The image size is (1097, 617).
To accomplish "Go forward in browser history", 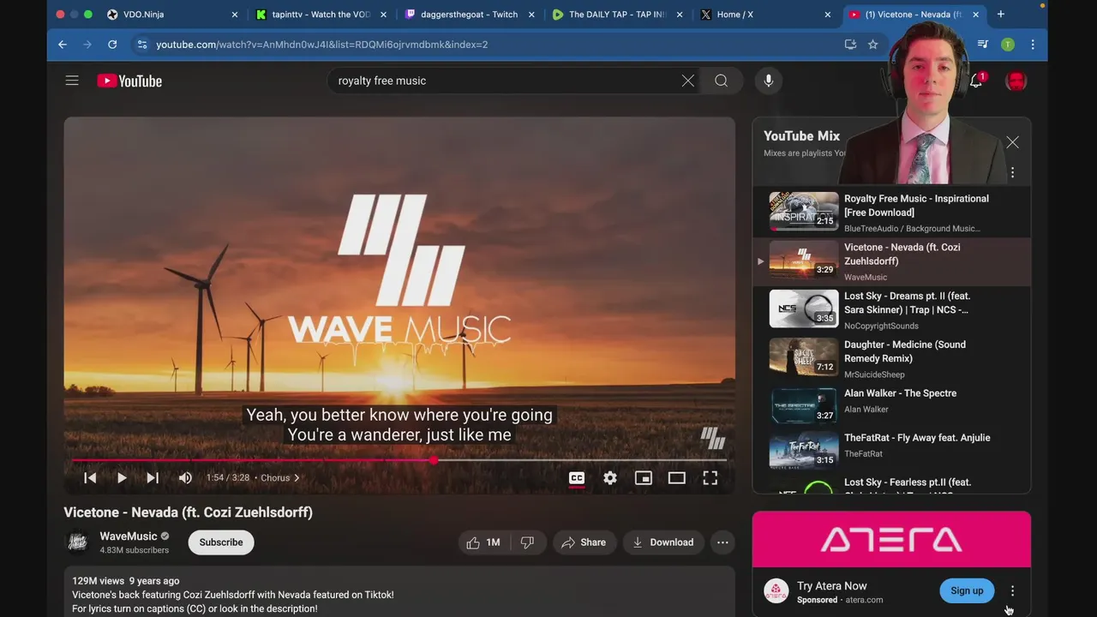I will 87,45.
